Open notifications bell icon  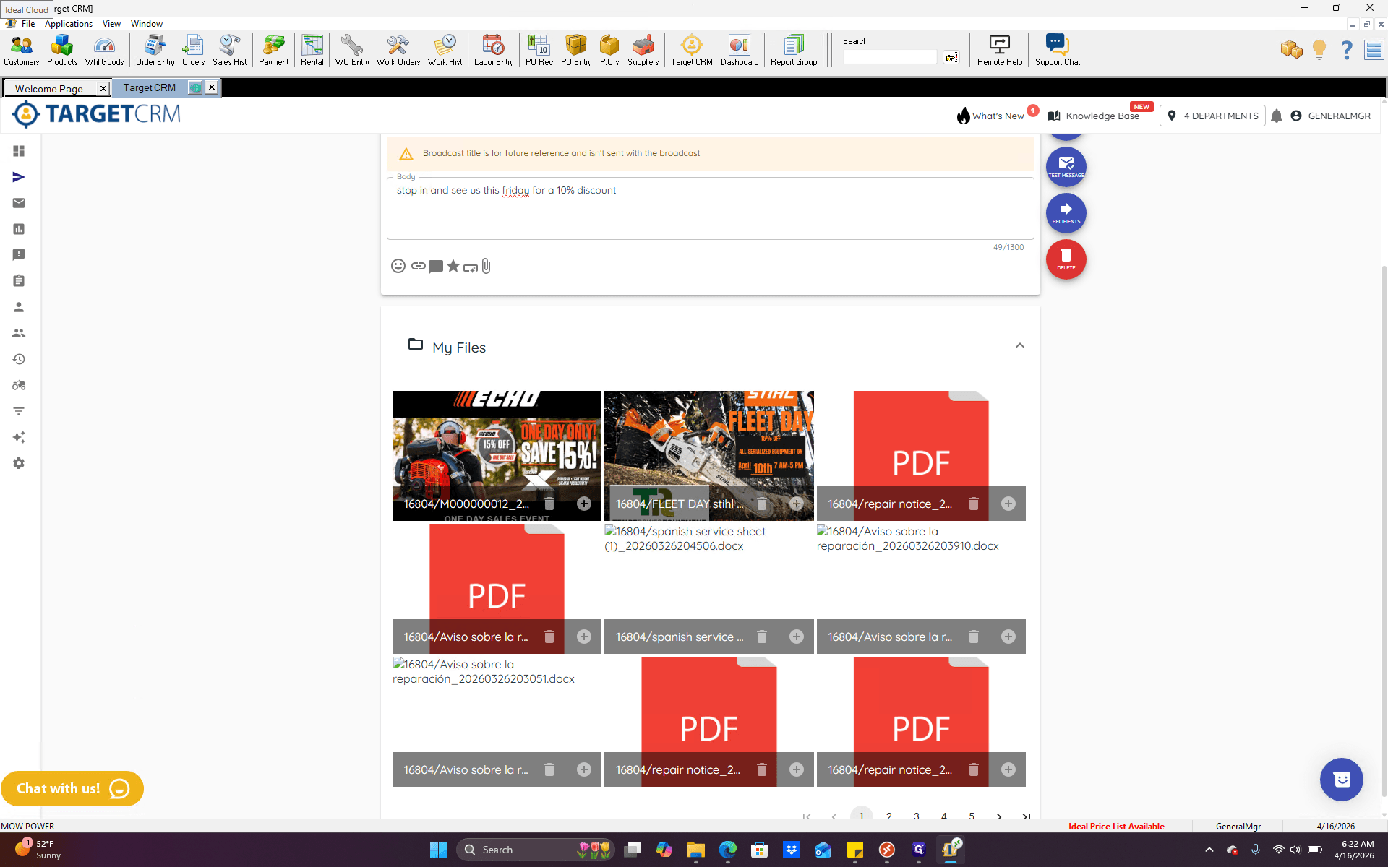pos(1277,116)
